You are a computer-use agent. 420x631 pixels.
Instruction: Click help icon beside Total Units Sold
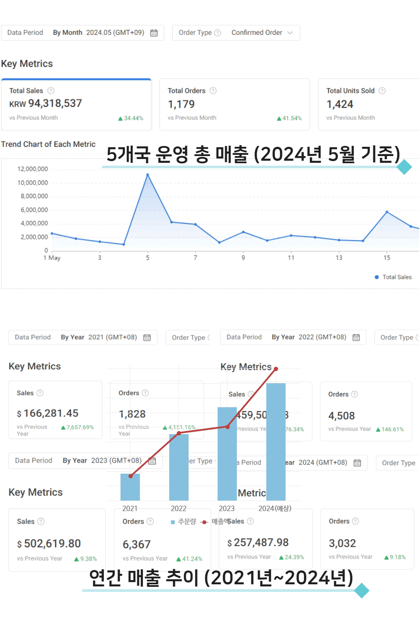[382, 90]
